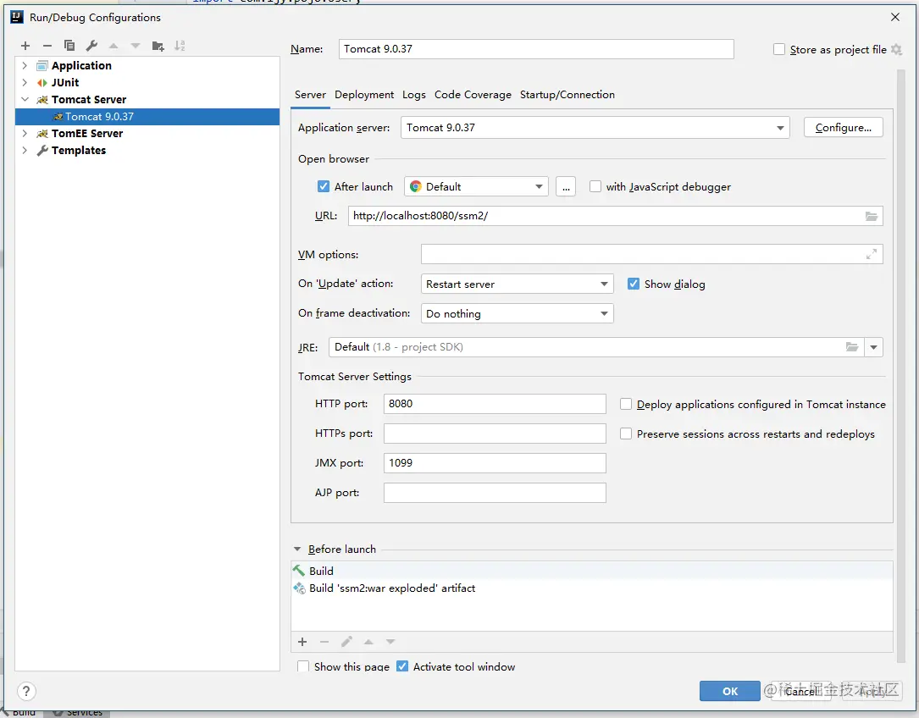
Task: Collapse the Tomcat Server tree node
Action: click(25, 100)
